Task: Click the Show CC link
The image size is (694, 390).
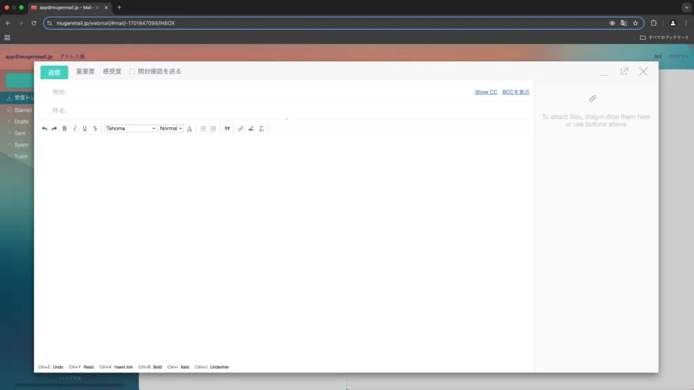Action: [x=486, y=92]
